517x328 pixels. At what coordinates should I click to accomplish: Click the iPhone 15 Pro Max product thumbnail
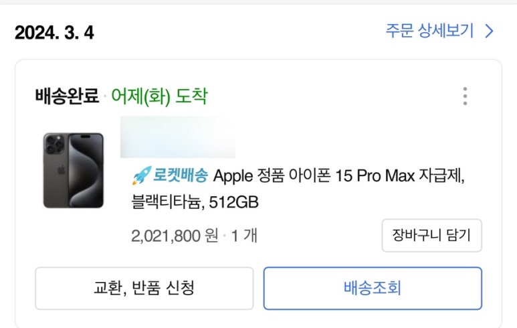pyautogui.click(x=74, y=170)
